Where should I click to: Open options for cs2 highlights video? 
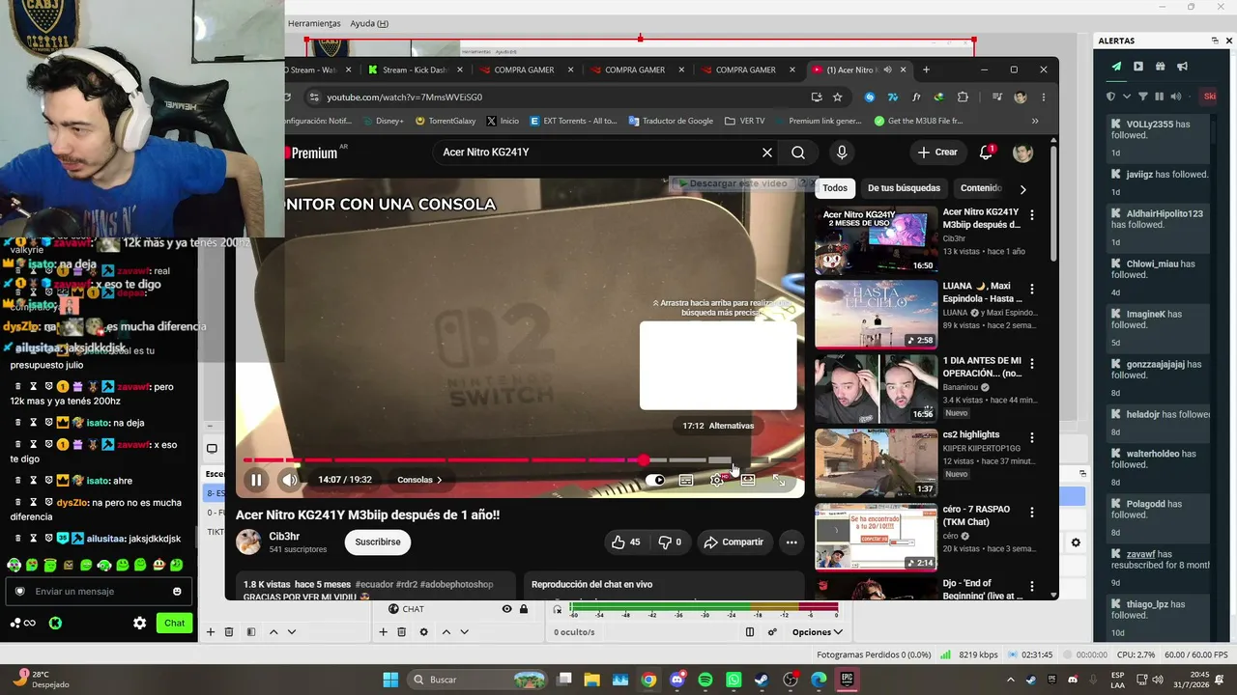point(1032,438)
